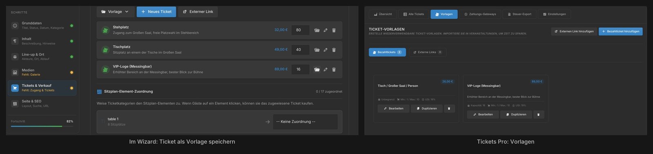The width and height of the screenshot is (653, 154).
Task: Switch to the Übersicht tab
Action: pyautogui.click(x=382, y=14)
